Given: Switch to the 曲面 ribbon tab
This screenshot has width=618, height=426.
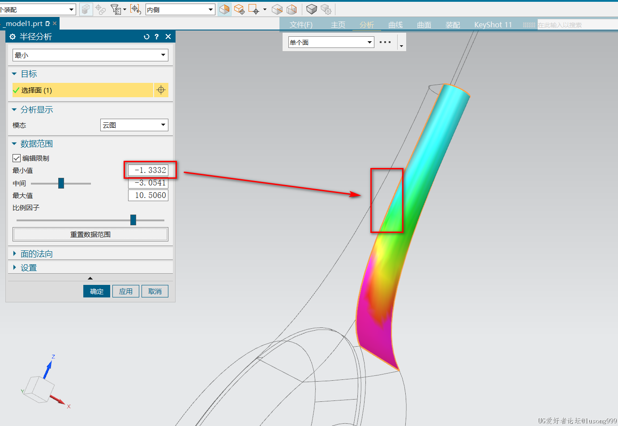Looking at the screenshot, I should [424, 25].
